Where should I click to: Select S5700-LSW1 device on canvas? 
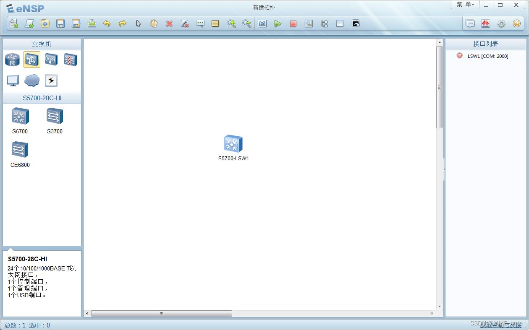point(233,144)
